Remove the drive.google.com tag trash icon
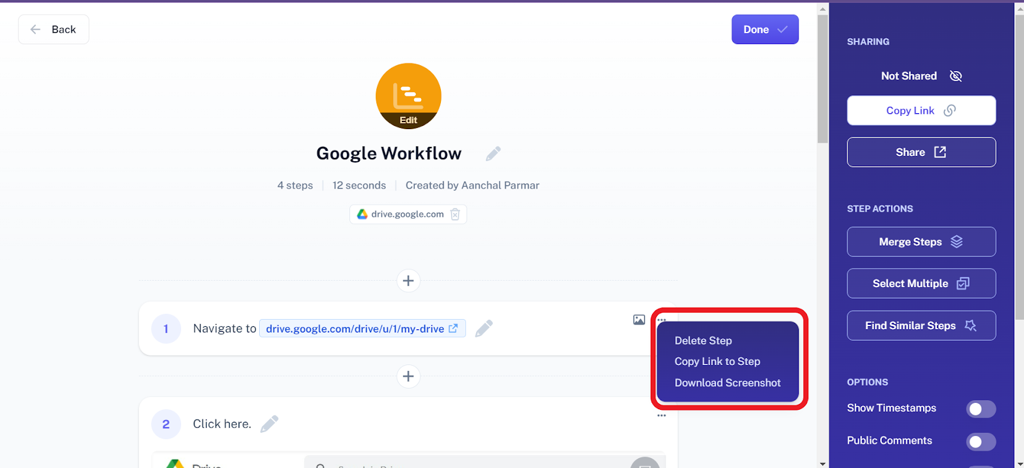This screenshot has height=468, width=1024. (x=455, y=214)
